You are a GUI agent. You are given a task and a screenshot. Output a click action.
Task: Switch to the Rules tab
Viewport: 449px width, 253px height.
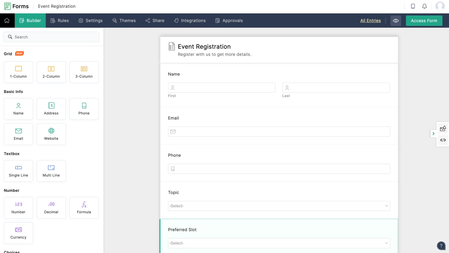[60, 20]
